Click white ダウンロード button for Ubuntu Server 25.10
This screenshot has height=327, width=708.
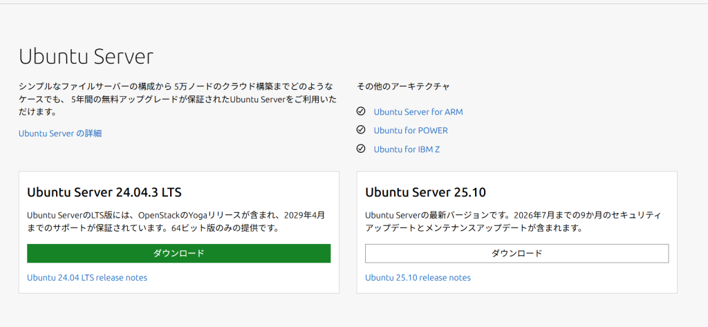516,254
